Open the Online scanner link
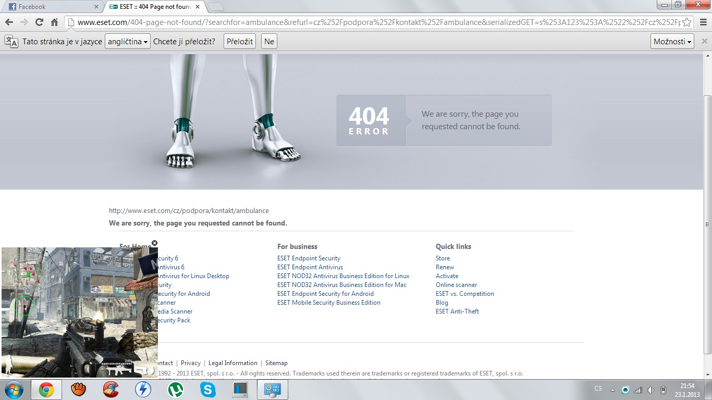The image size is (712, 400). point(457,285)
